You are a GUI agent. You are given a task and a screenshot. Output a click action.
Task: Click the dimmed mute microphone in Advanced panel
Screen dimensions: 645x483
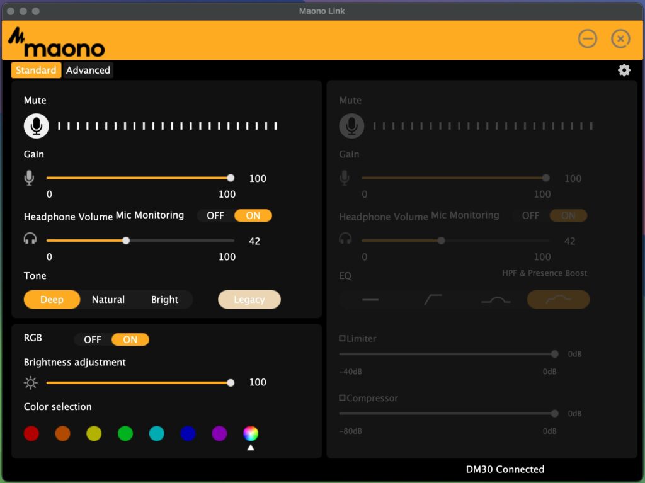351,126
